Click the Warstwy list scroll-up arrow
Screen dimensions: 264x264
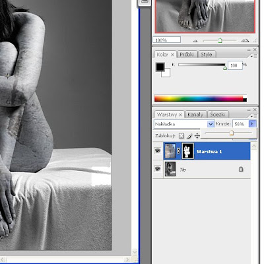coord(254,147)
